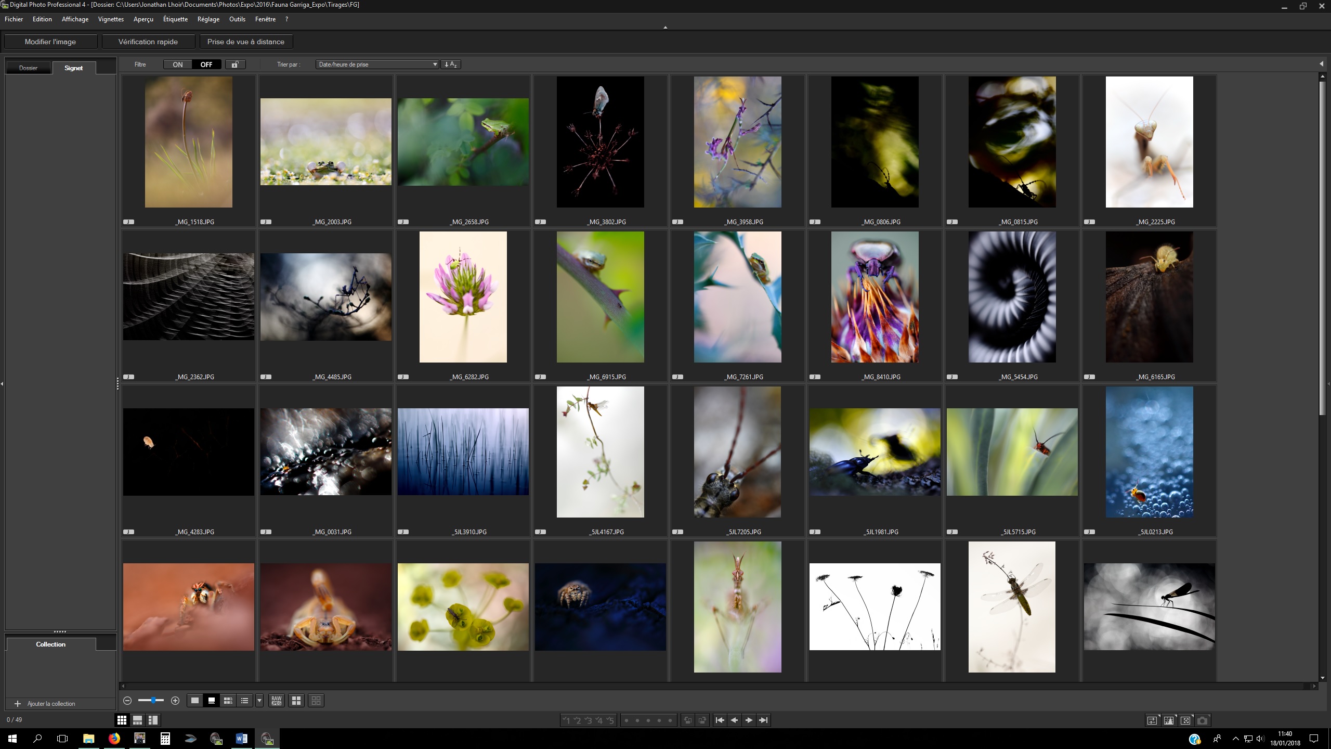Turn the filter OFF
The image size is (1331, 749).
point(206,64)
